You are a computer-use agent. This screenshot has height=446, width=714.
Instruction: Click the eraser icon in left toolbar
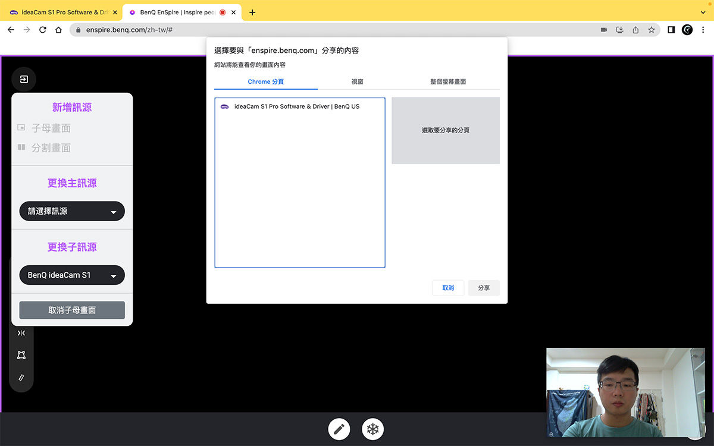click(21, 377)
